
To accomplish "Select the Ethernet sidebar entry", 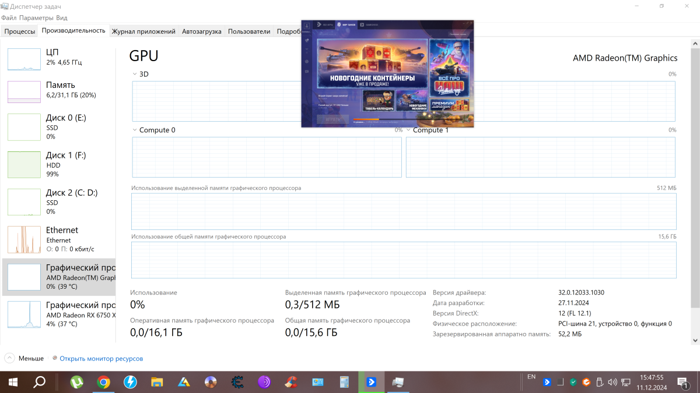I will tap(59, 239).
